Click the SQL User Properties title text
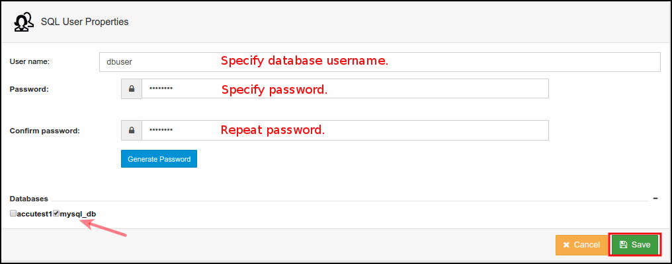 (85, 22)
